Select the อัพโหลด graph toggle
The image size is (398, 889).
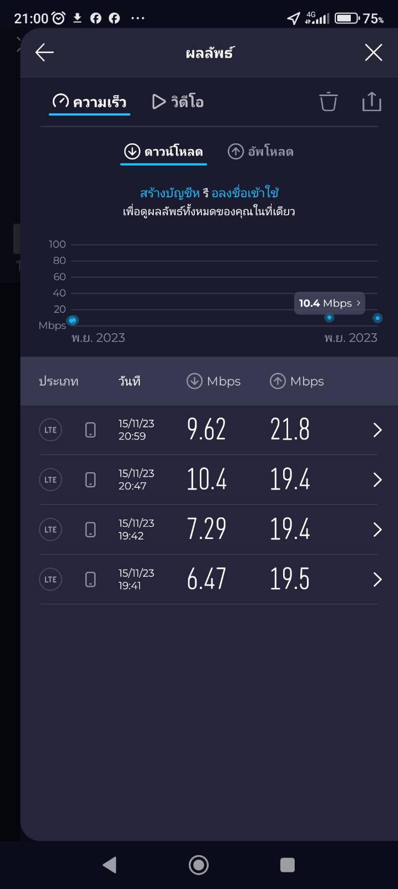tap(260, 152)
